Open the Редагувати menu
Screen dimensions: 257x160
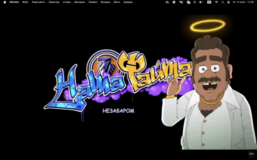(x=38, y=2)
